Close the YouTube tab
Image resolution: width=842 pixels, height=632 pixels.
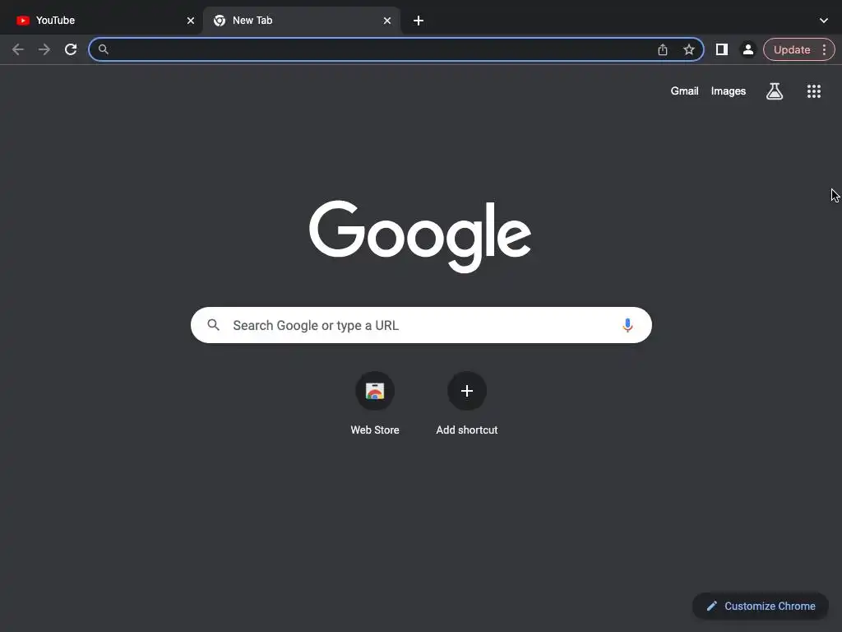(191, 21)
